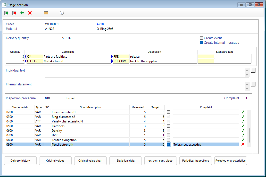Open lookup arrow for RUECKW disposition
The image size is (266, 177).
tap(112, 61)
